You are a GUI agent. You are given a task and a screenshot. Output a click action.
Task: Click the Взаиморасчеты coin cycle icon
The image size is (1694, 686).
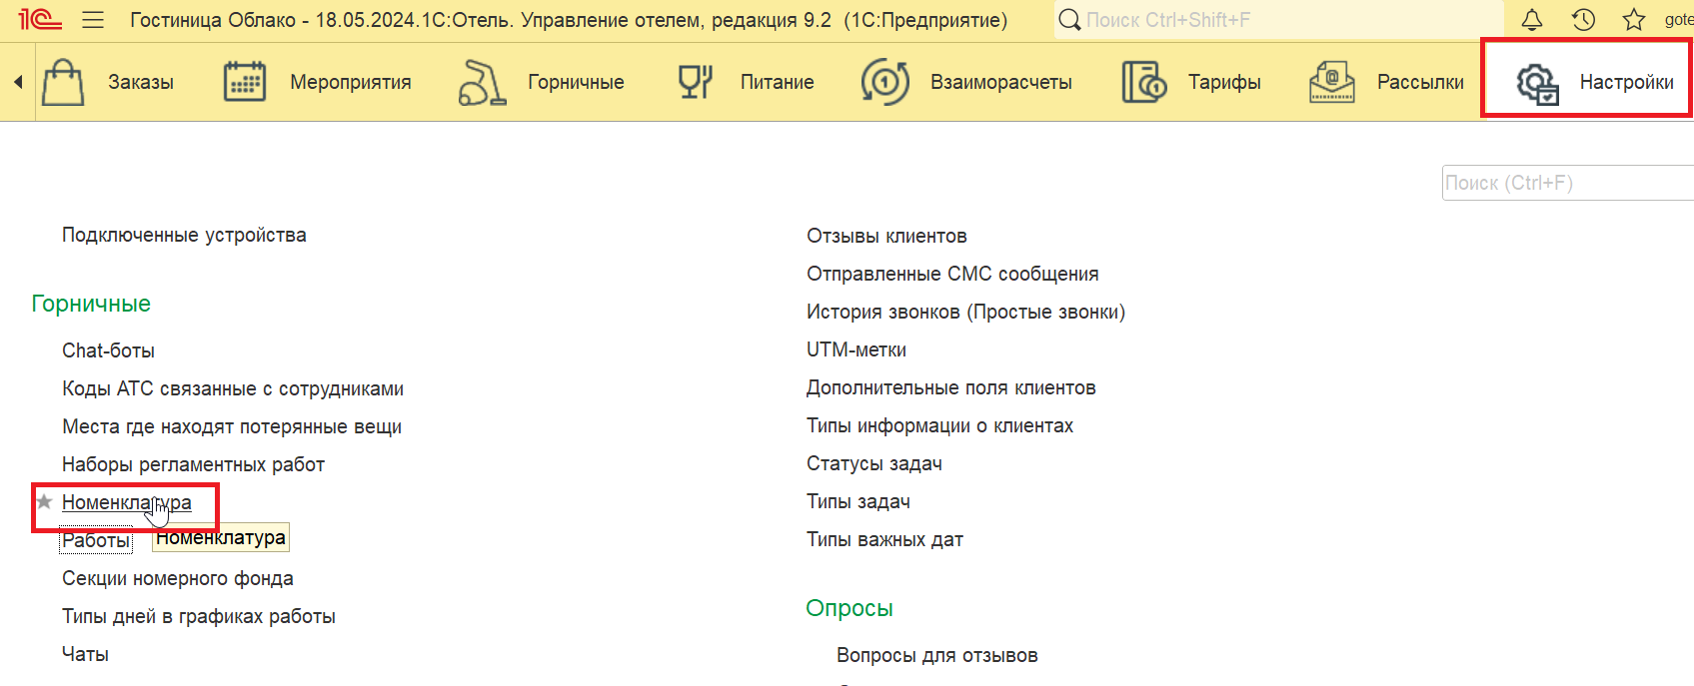(885, 82)
